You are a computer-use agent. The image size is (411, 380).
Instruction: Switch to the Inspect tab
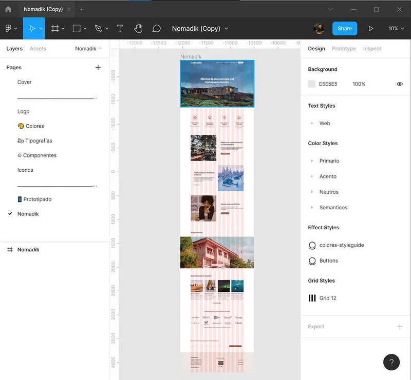click(372, 48)
